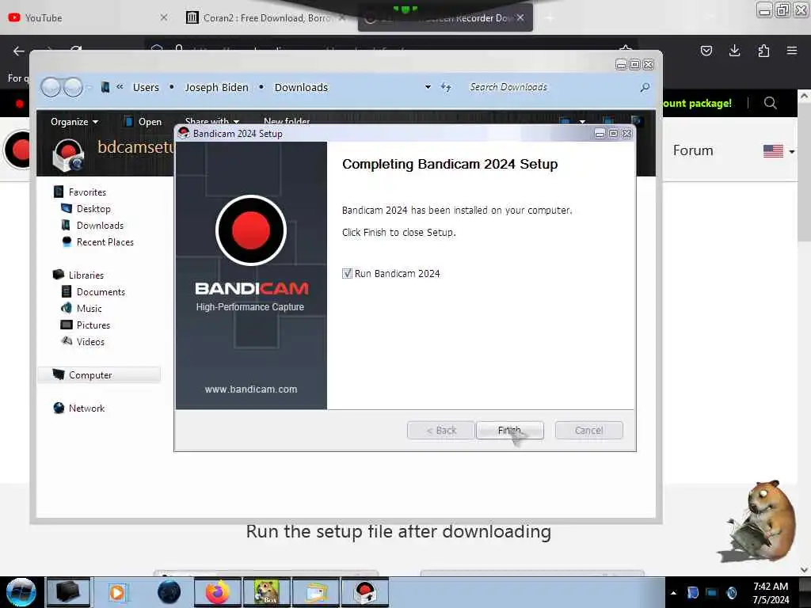Open language selector with US flag
Screen dimensions: 811x608
[779, 151]
